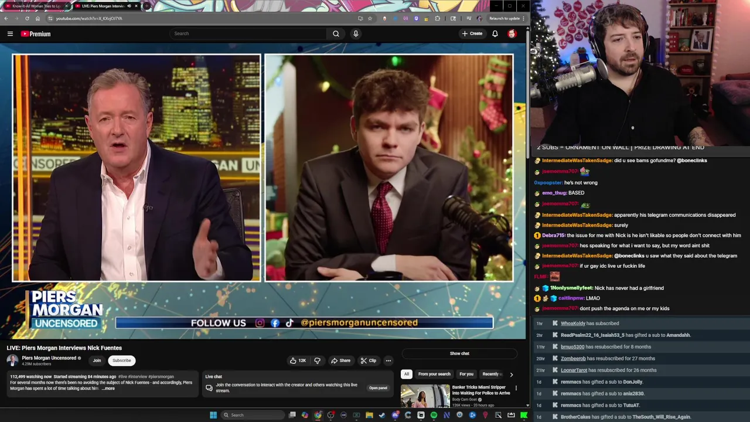Click the Join channel button

click(x=97, y=360)
